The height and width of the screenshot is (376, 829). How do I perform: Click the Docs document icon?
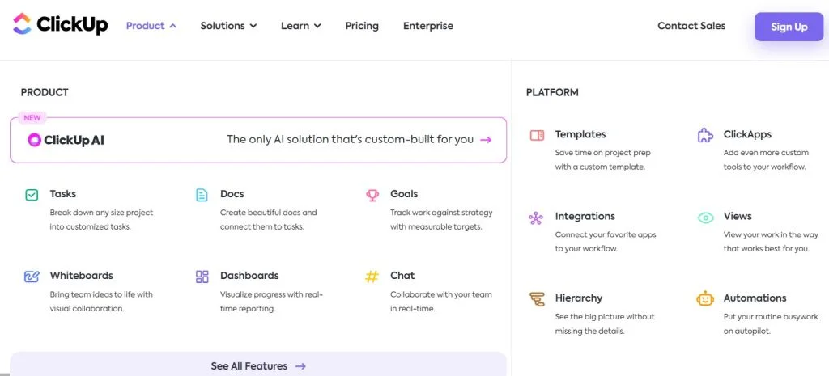click(202, 195)
